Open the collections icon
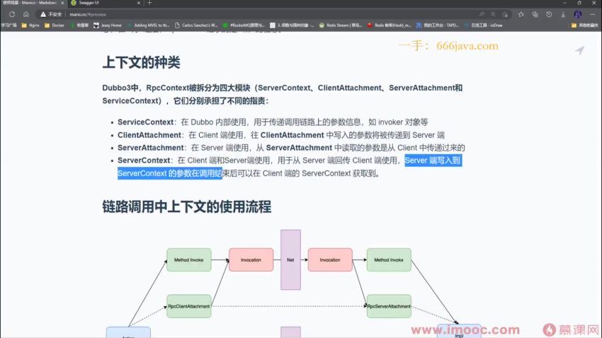This screenshot has height=338, width=602. (535, 14)
